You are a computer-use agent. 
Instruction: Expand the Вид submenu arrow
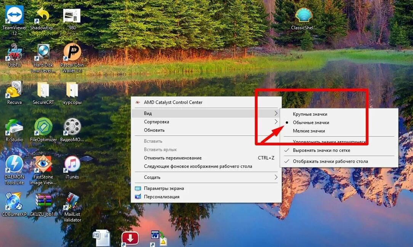pyautogui.click(x=276, y=113)
